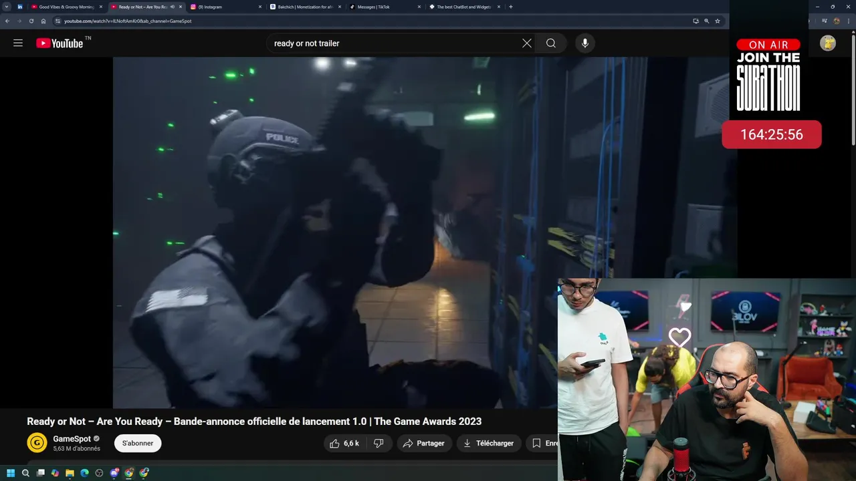This screenshot has height=481, width=856.
Task: Close the Messages TikTok tab
Action: [x=419, y=7]
